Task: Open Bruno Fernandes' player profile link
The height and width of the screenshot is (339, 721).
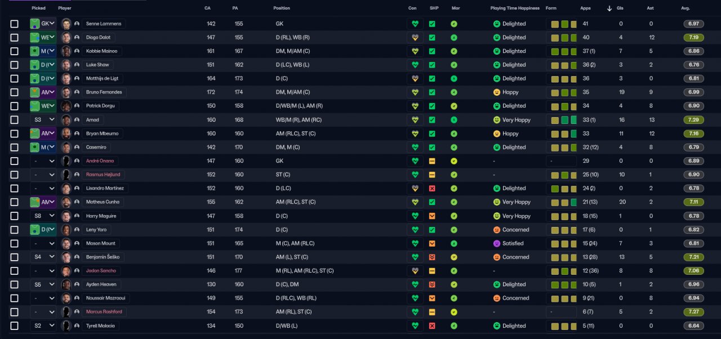Action: coord(104,92)
